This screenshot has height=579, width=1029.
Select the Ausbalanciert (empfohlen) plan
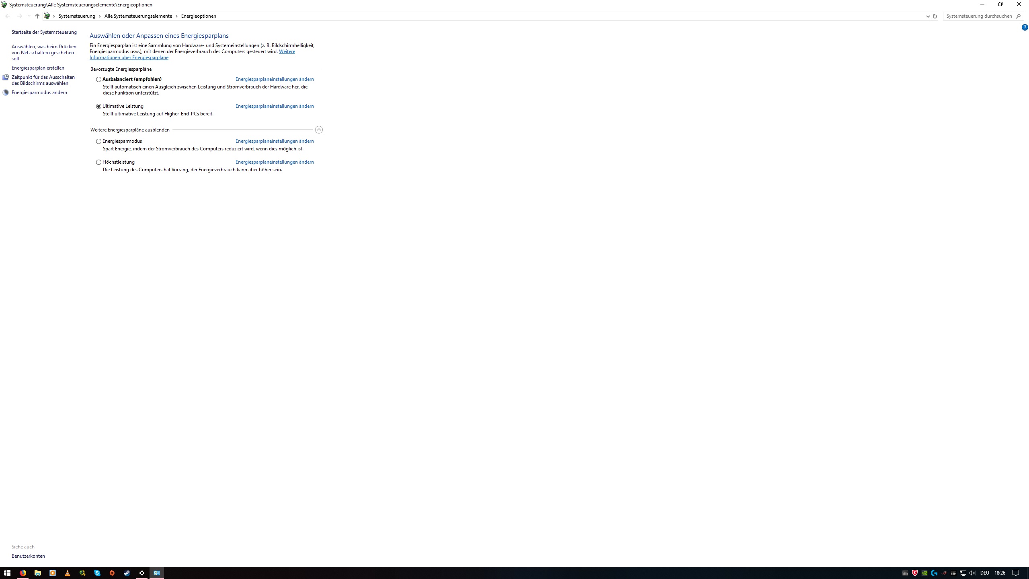[98, 80]
